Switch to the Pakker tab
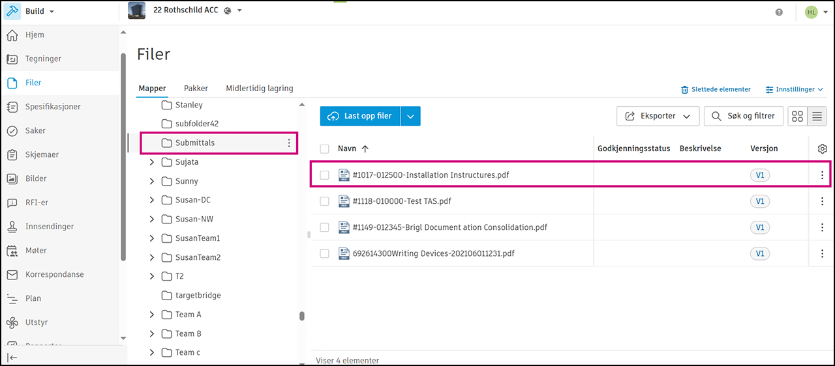835x366 pixels. click(196, 89)
